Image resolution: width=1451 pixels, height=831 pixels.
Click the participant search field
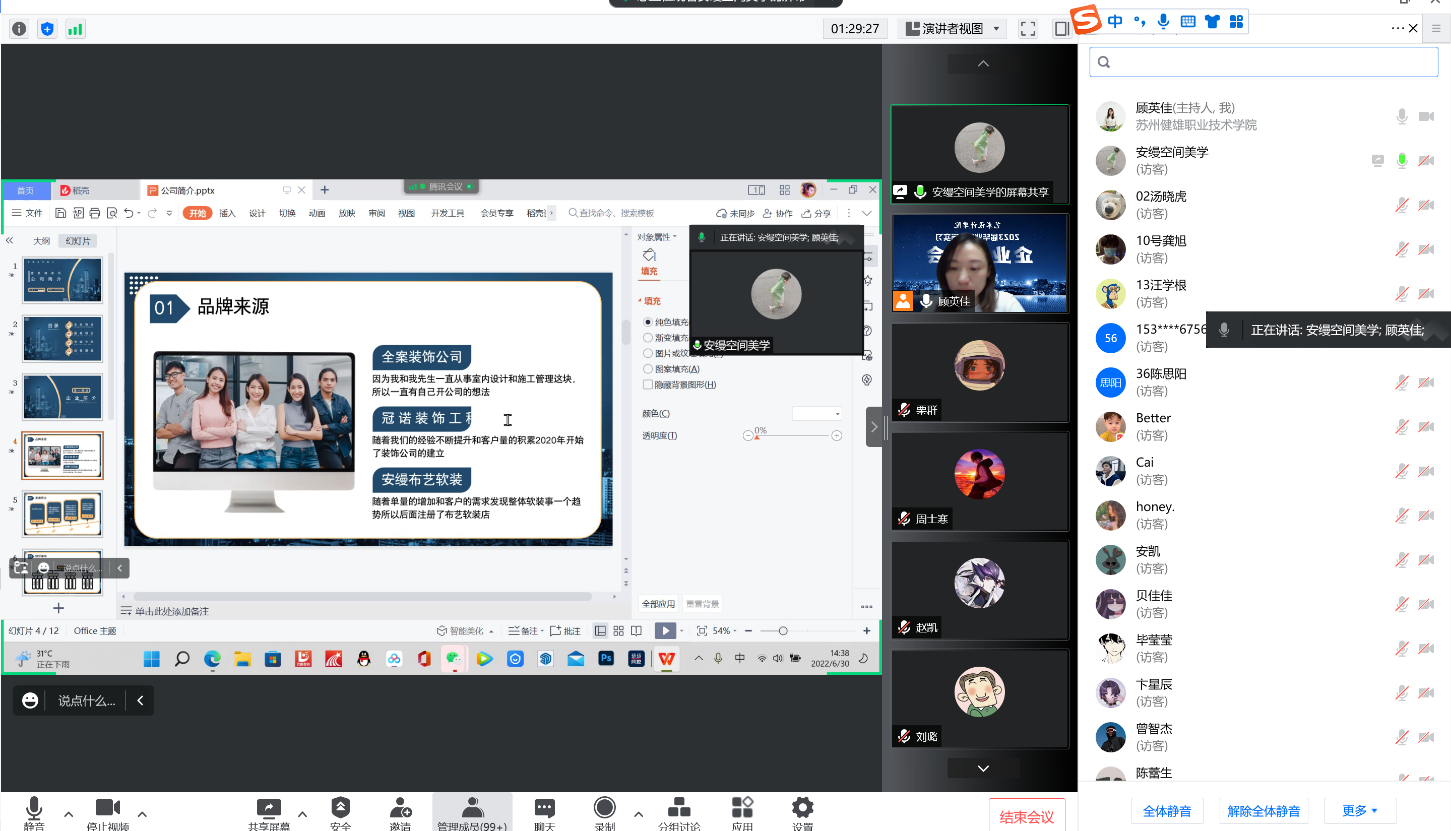coord(1263,62)
